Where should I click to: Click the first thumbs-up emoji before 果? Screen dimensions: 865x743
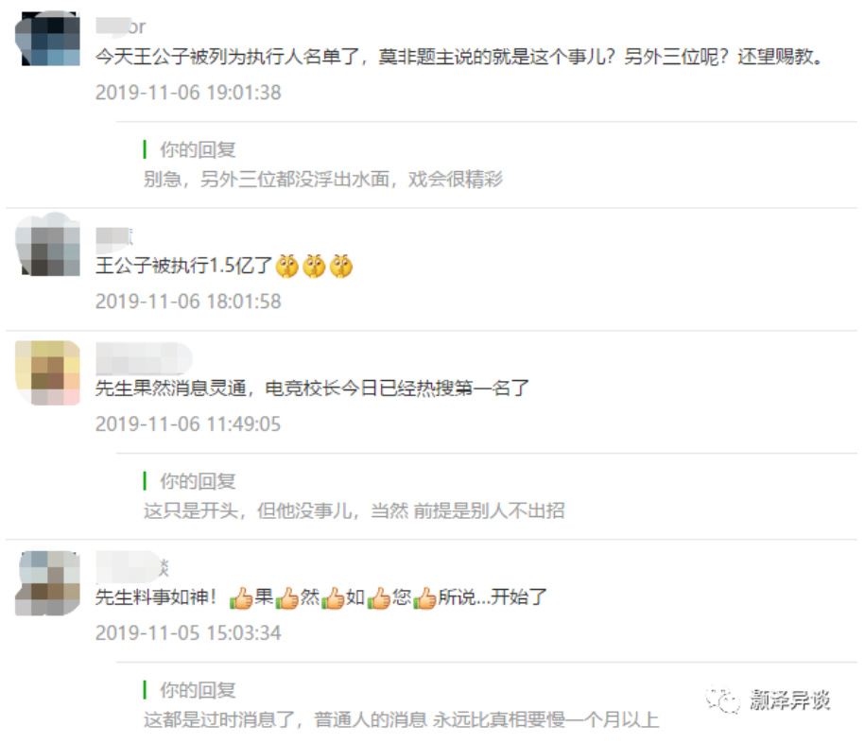pyautogui.click(x=241, y=598)
